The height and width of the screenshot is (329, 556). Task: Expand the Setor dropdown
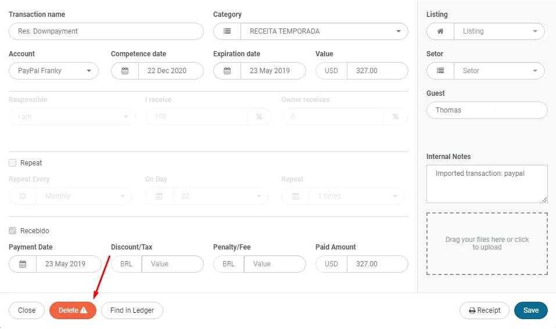500,71
